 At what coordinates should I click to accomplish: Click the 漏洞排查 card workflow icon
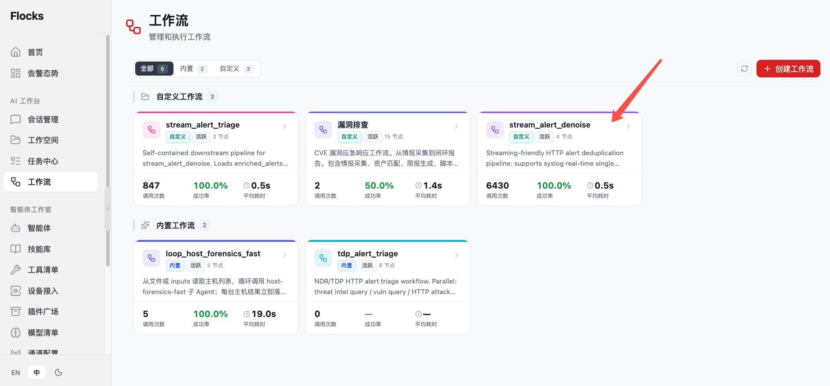click(323, 130)
